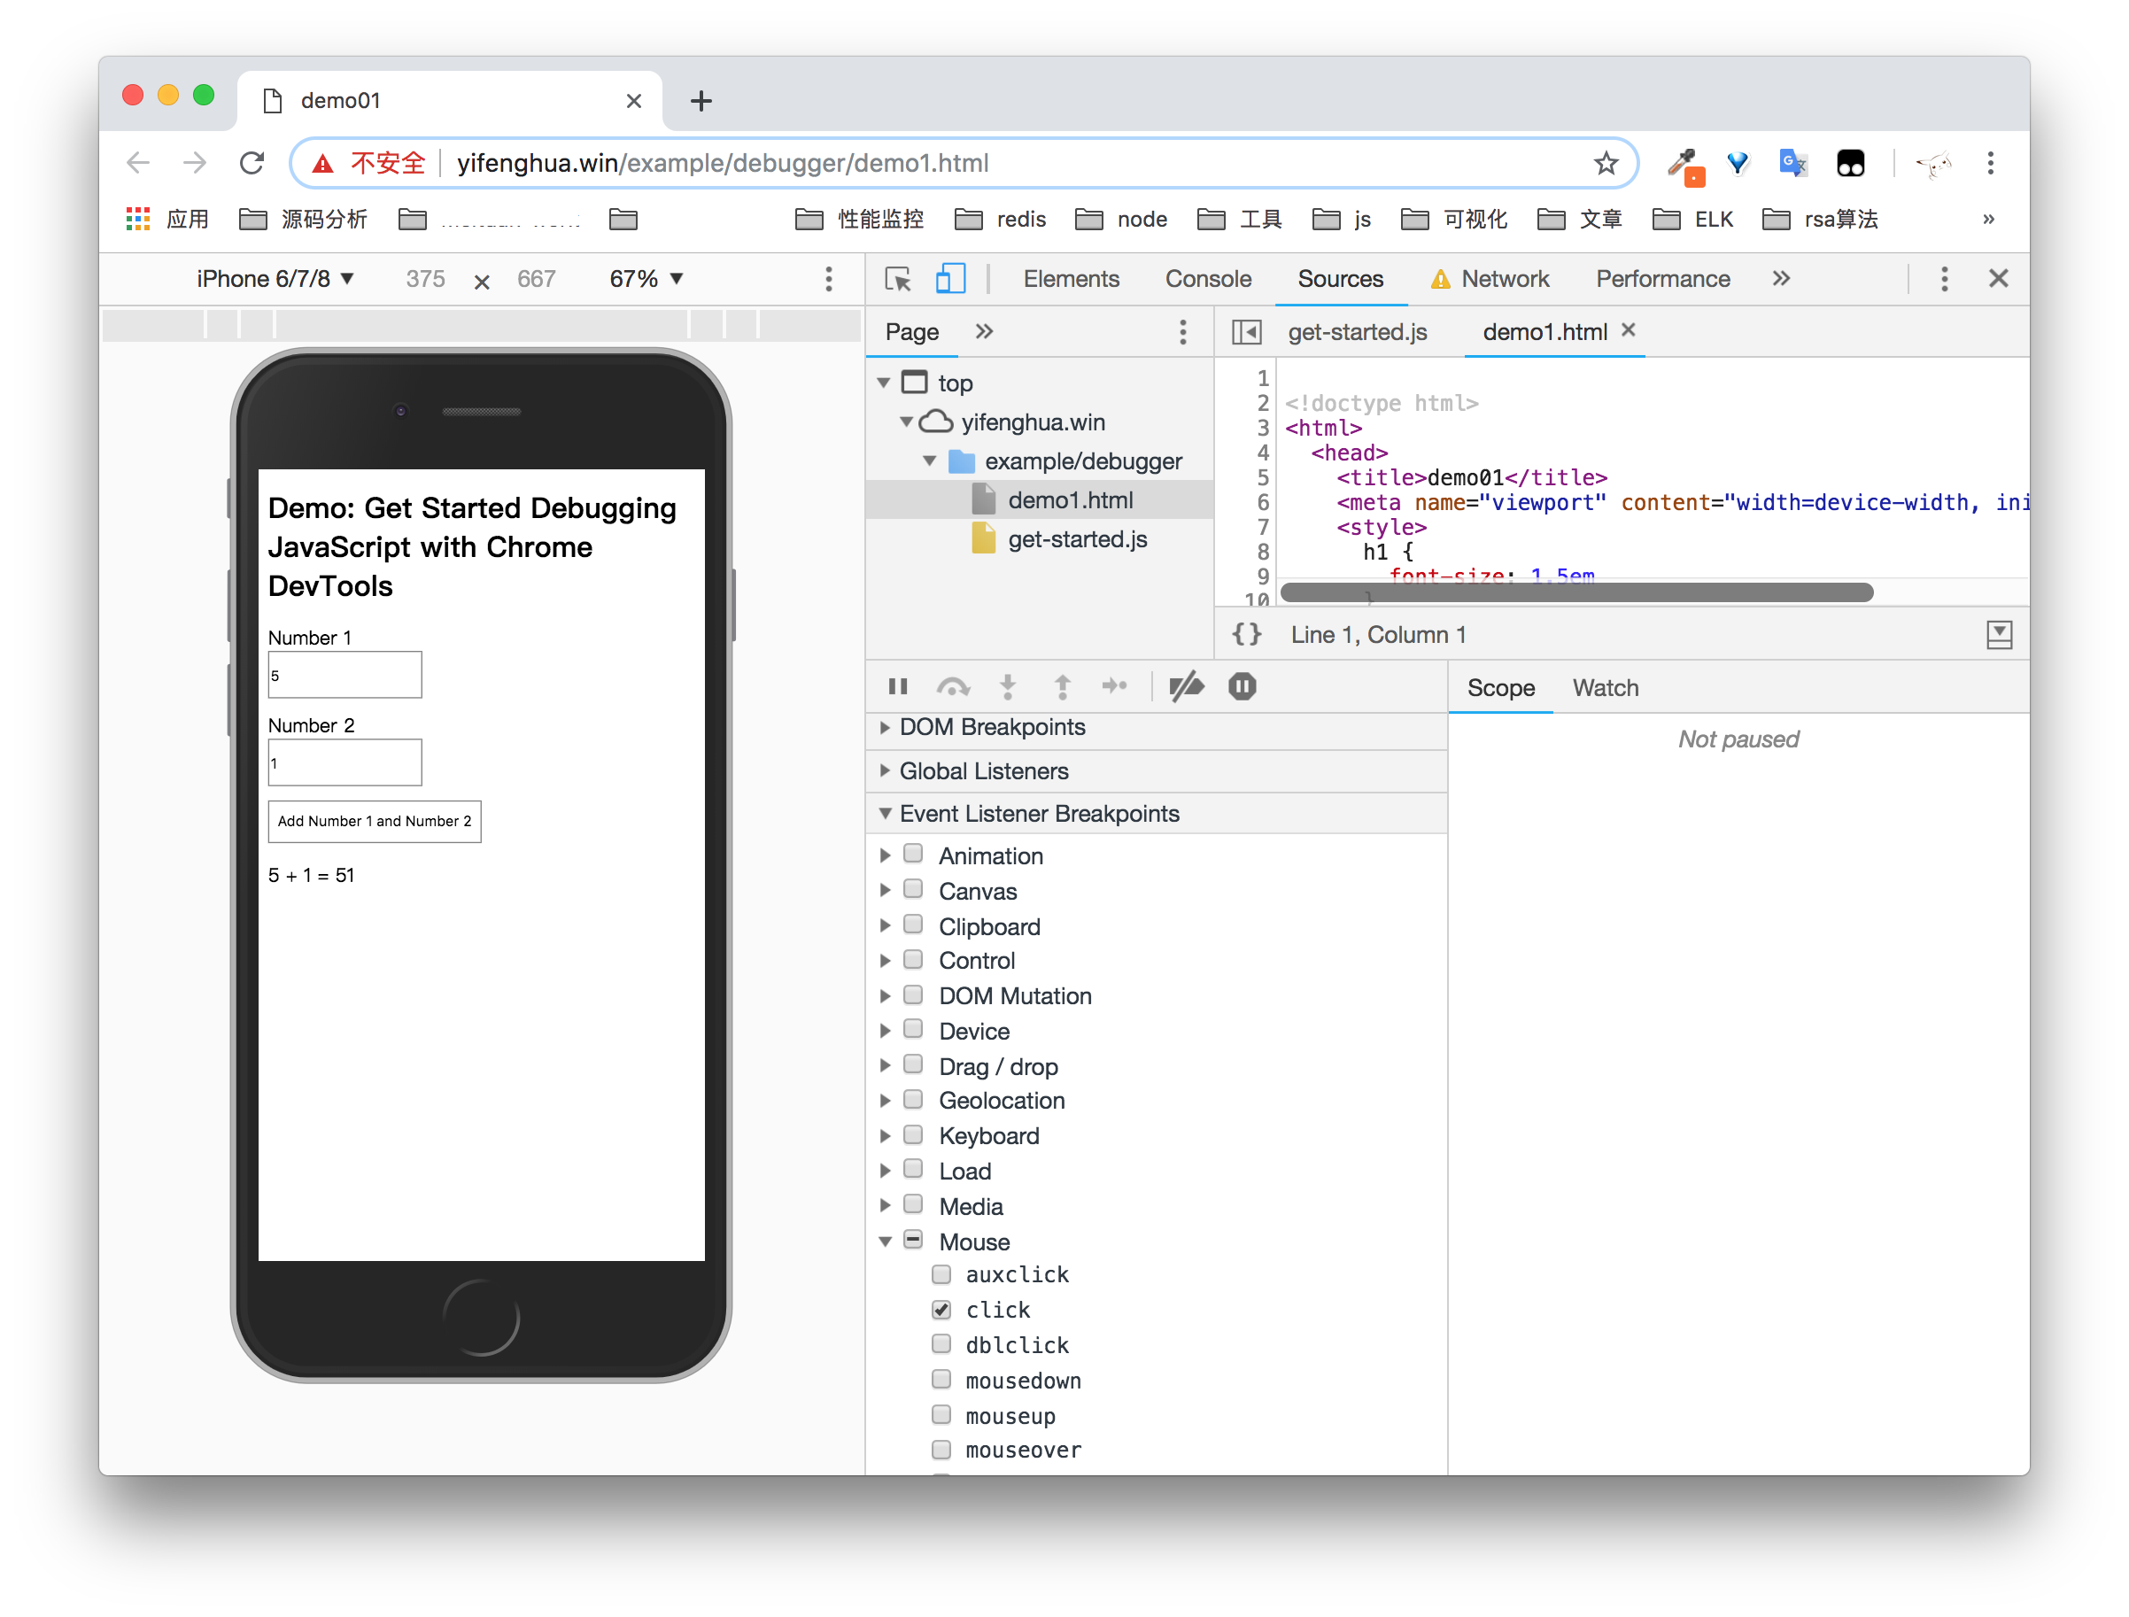Open a new browser tab

tap(701, 100)
